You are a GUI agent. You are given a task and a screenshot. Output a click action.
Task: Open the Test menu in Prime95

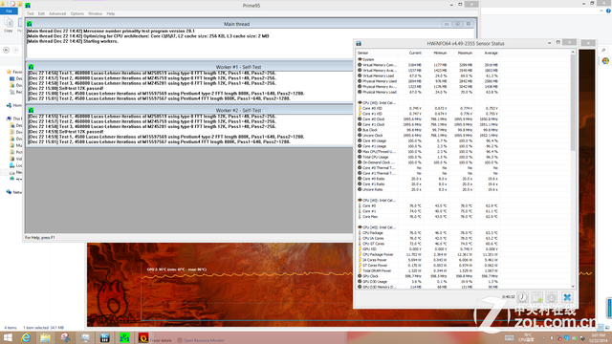[x=30, y=13]
